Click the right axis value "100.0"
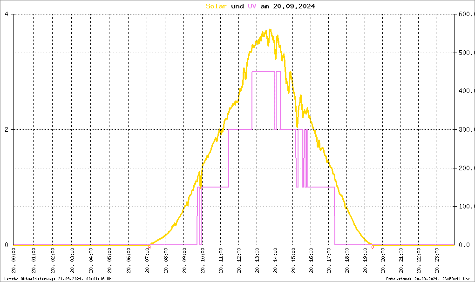The height and width of the screenshot is (282, 475). [x=467, y=206]
